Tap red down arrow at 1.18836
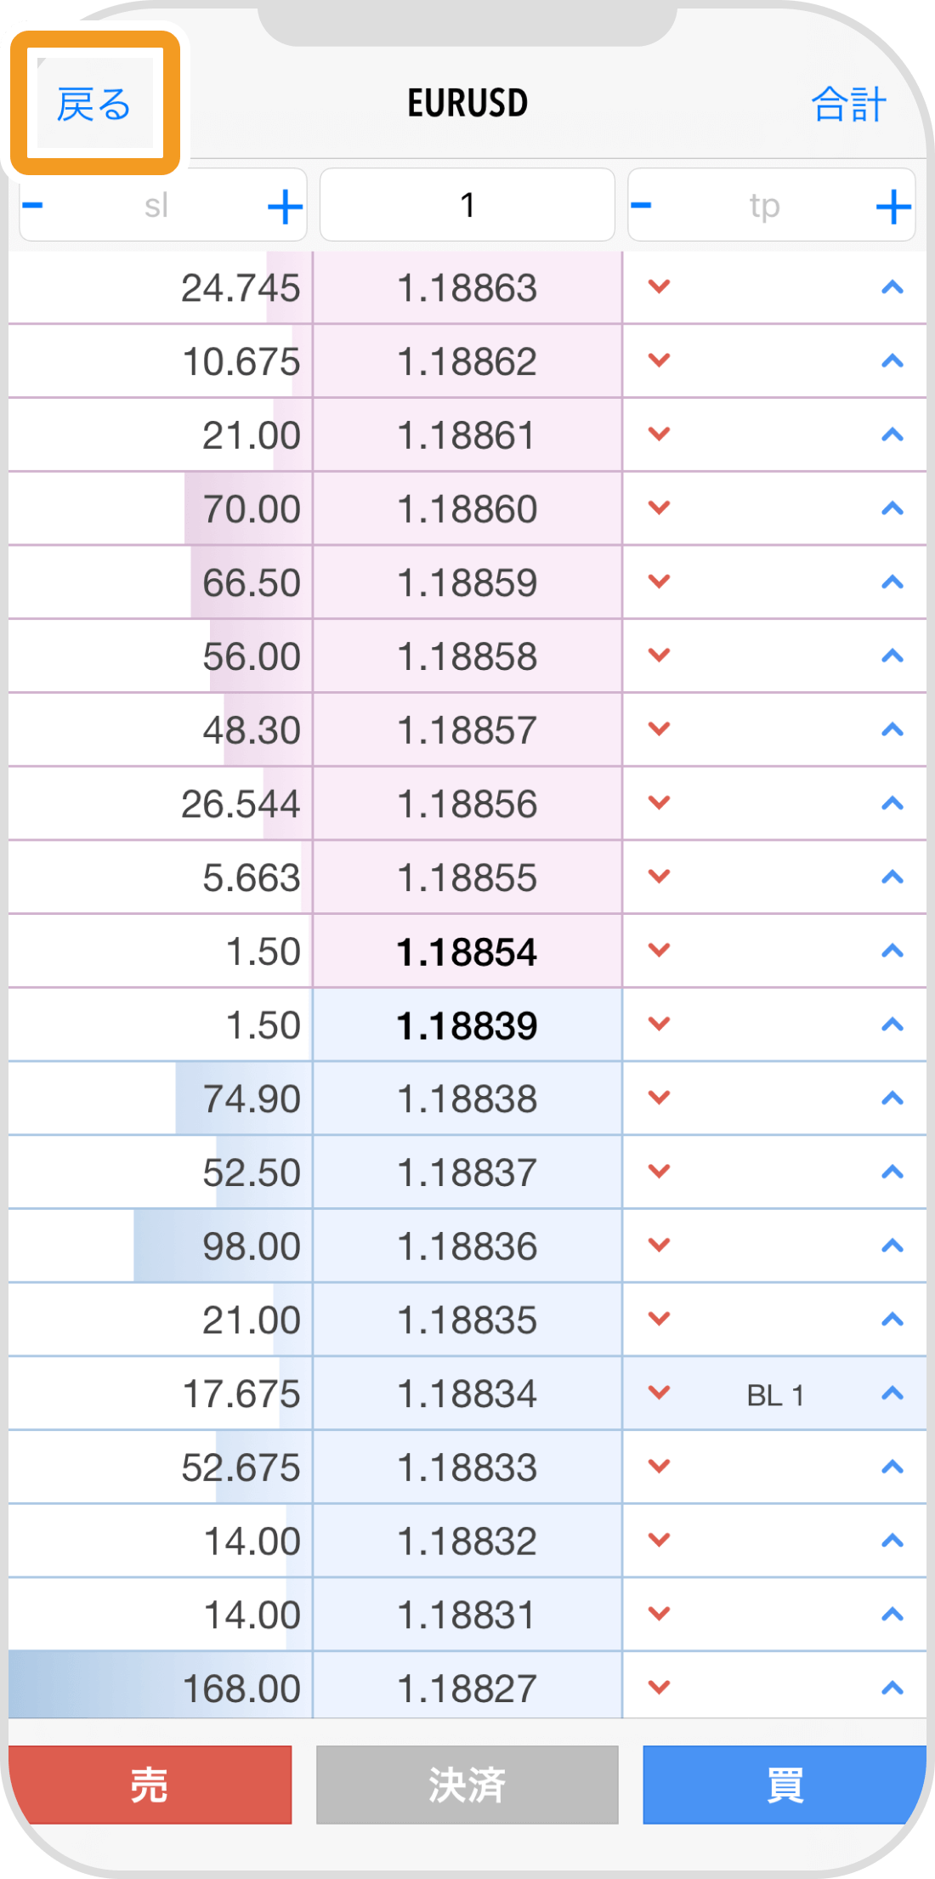935x1879 pixels. [660, 1245]
